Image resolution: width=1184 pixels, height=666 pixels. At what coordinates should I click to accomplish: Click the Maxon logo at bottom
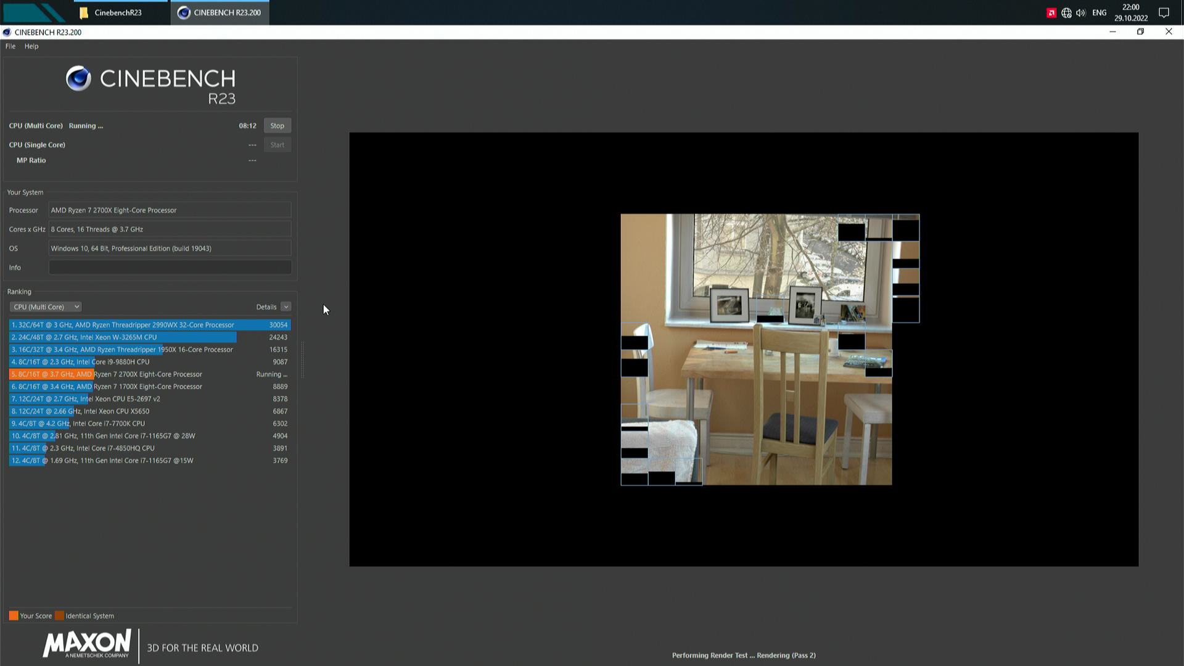pos(87,644)
